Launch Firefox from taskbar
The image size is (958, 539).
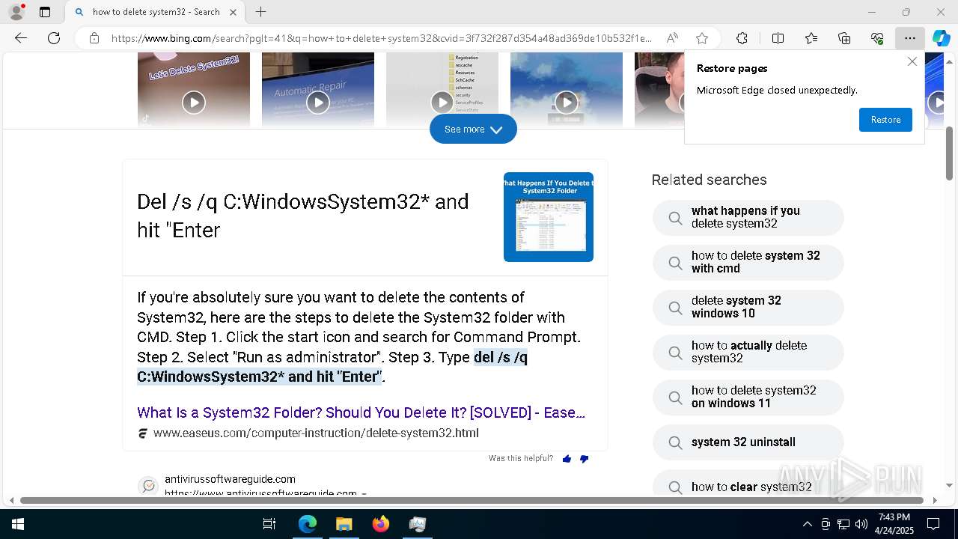380,524
